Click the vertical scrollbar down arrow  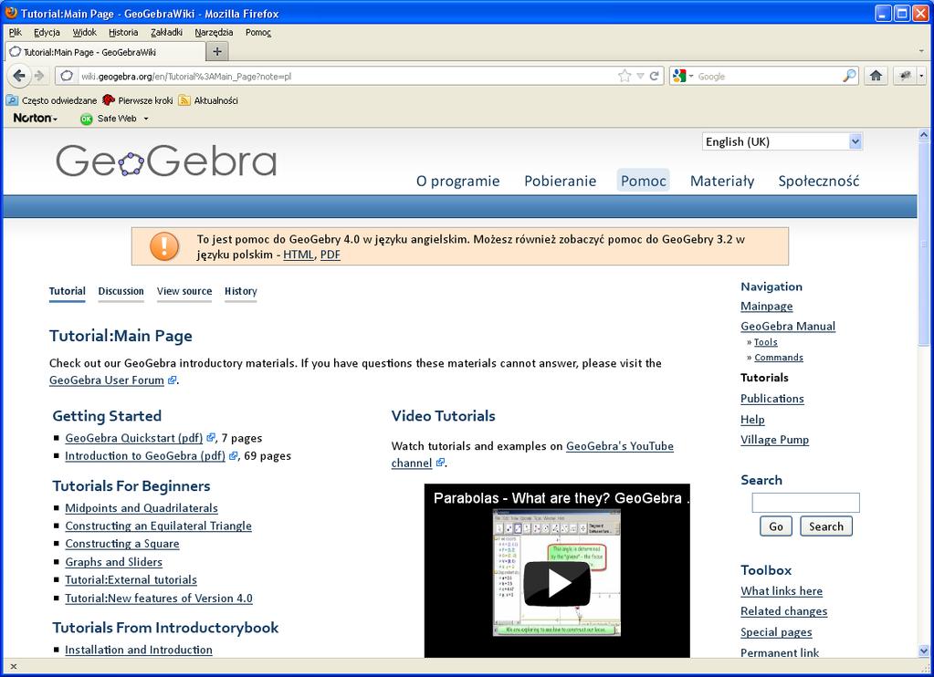pyautogui.click(x=924, y=651)
